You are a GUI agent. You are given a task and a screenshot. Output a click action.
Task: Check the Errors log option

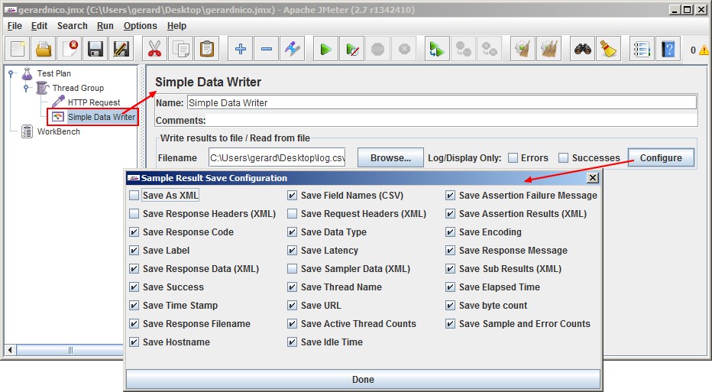tap(513, 158)
